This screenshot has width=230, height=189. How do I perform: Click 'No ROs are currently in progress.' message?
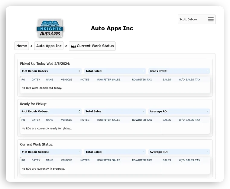[43, 169]
